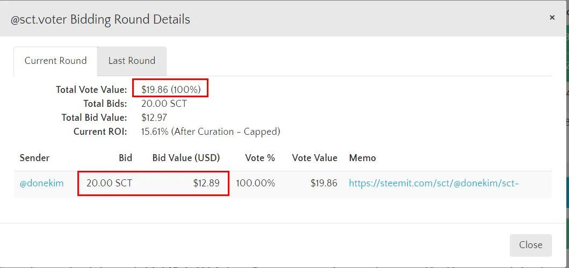The height and width of the screenshot is (268, 569).
Task: Click the dialog title @sct.voter Bidding Round Details
Action: 100,19
